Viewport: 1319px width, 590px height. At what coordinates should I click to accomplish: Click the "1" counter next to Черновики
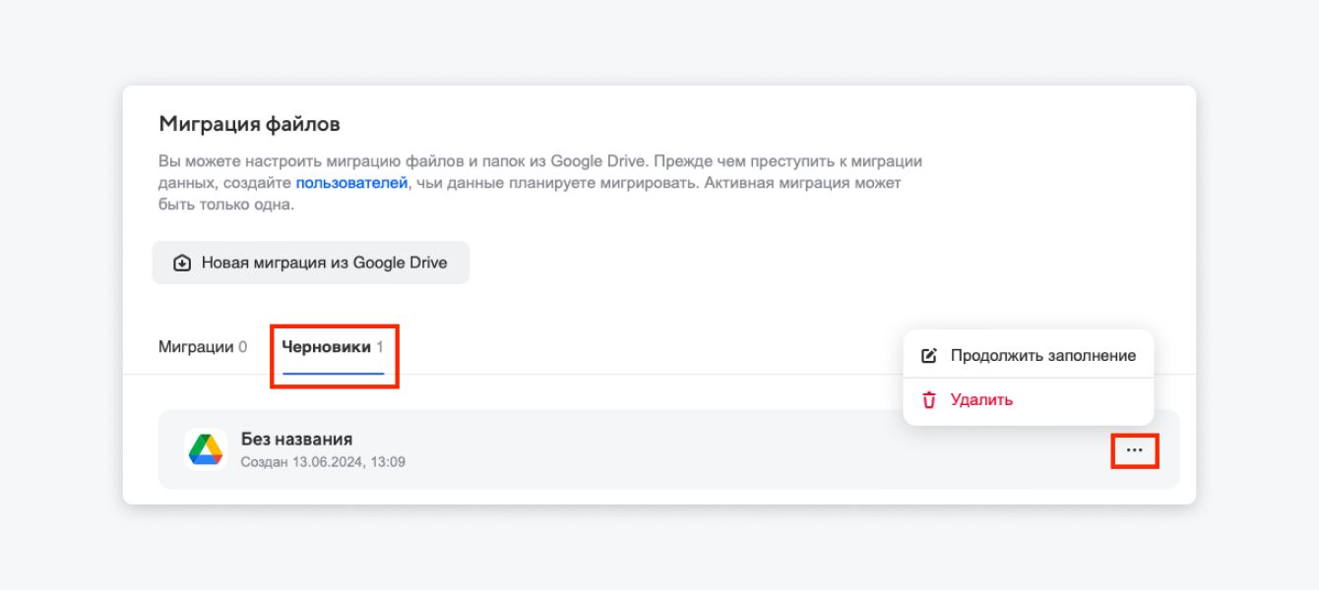click(x=382, y=346)
